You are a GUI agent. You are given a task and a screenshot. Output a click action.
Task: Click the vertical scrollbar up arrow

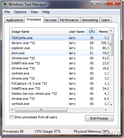[111, 31]
